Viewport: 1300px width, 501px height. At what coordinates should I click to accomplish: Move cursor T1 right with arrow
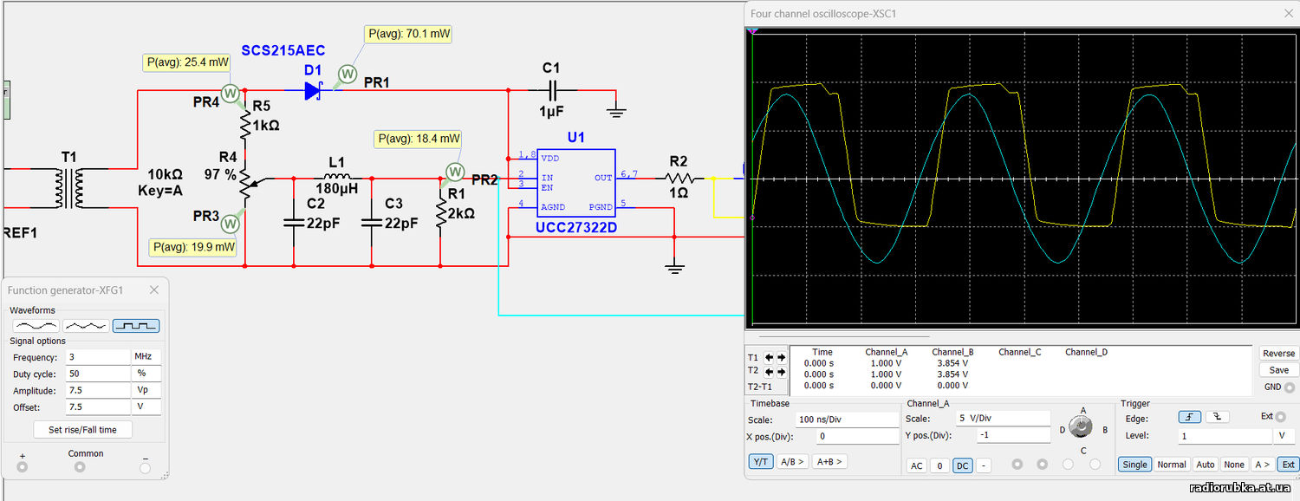pos(781,357)
